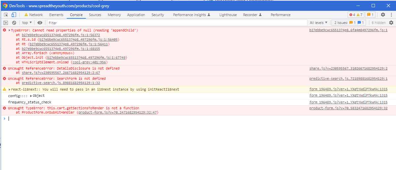Viewport: 396px width, 170px height.
Task: Open right-side share.js source link
Action: [x=348, y=69]
